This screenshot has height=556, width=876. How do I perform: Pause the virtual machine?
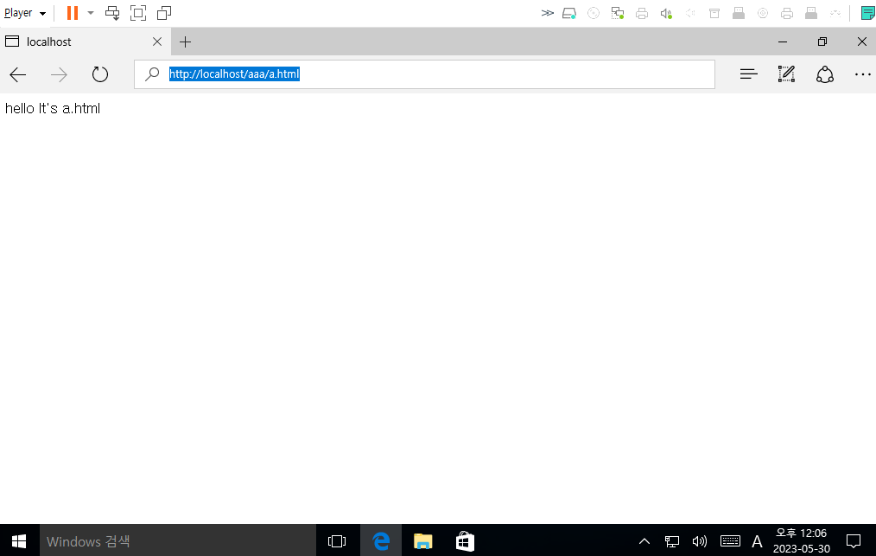[x=72, y=13]
